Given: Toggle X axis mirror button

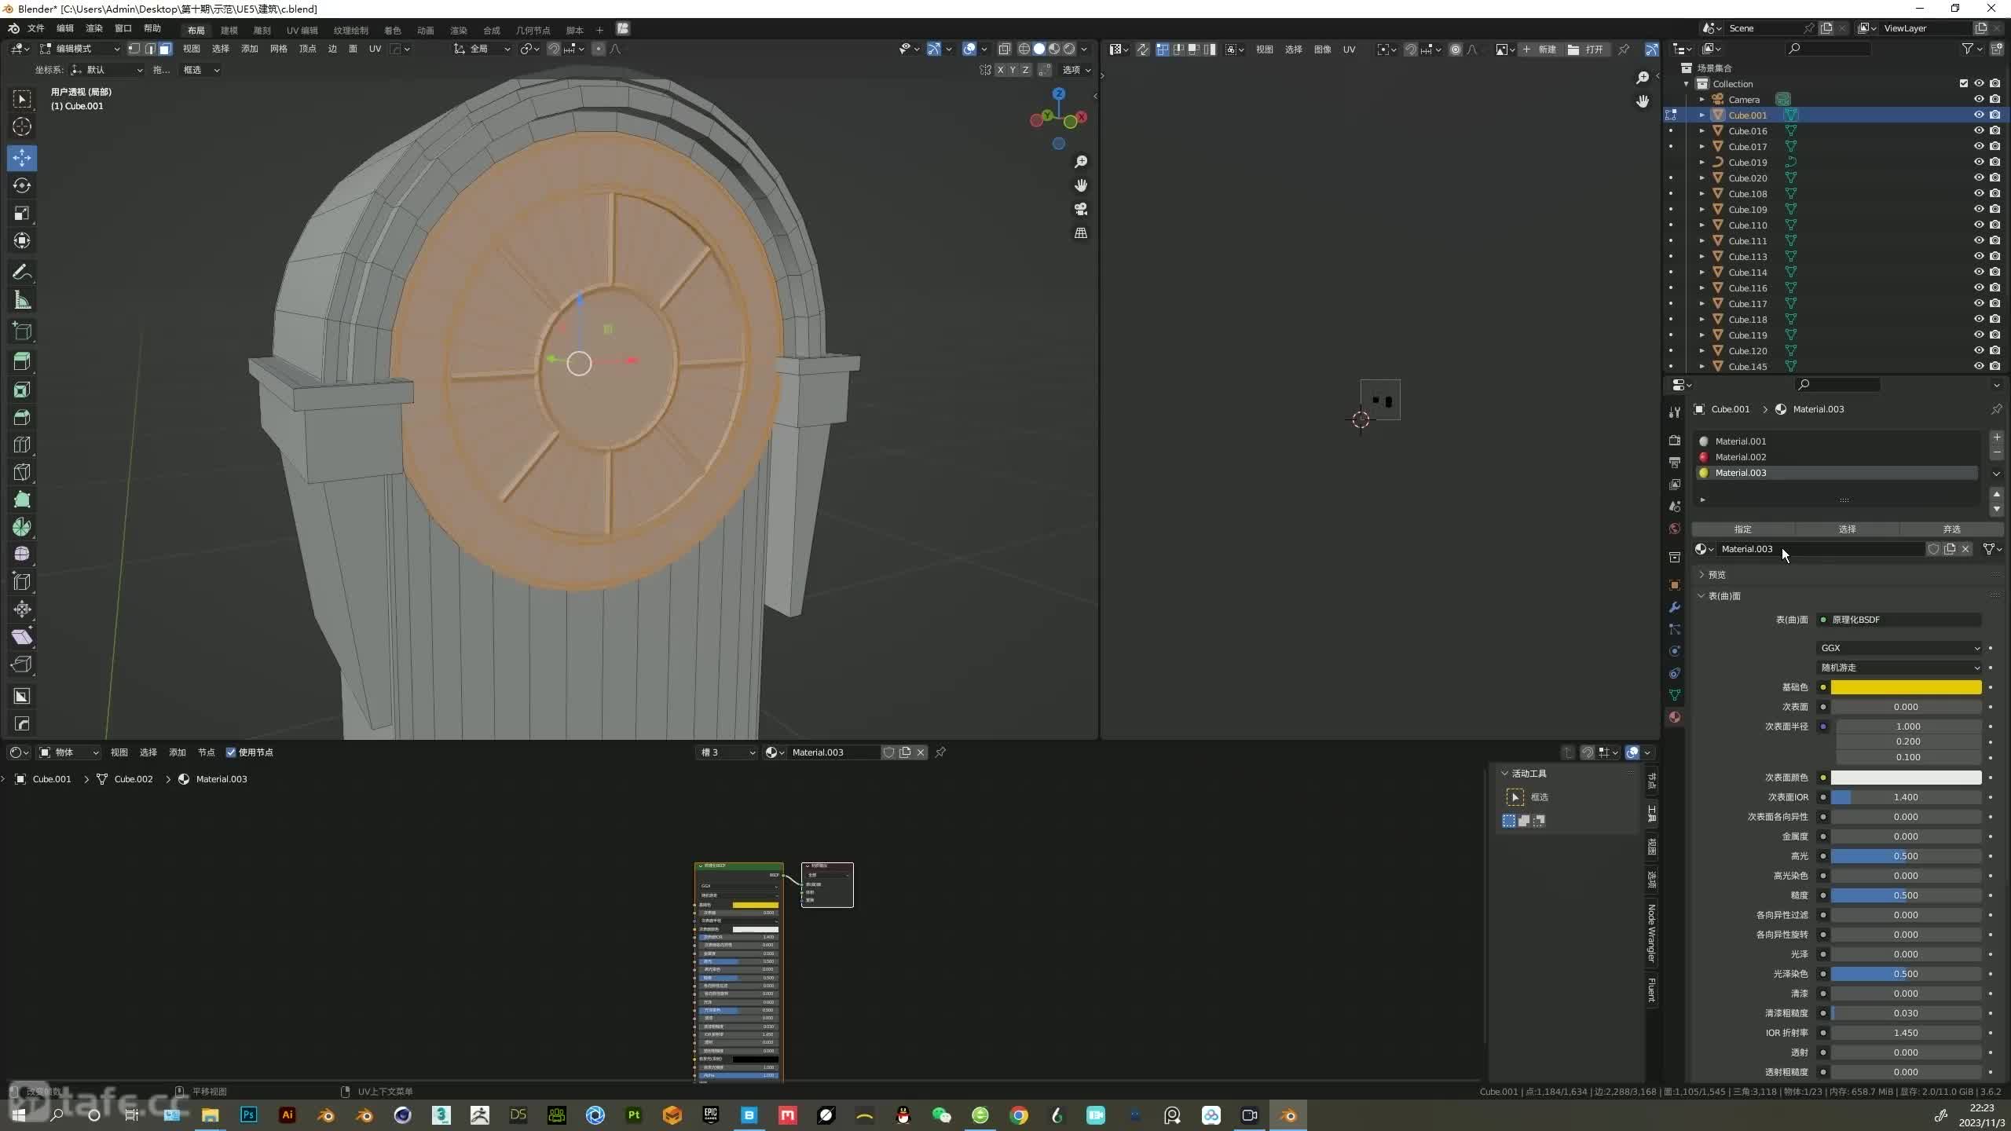Looking at the screenshot, I should [1000, 70].
